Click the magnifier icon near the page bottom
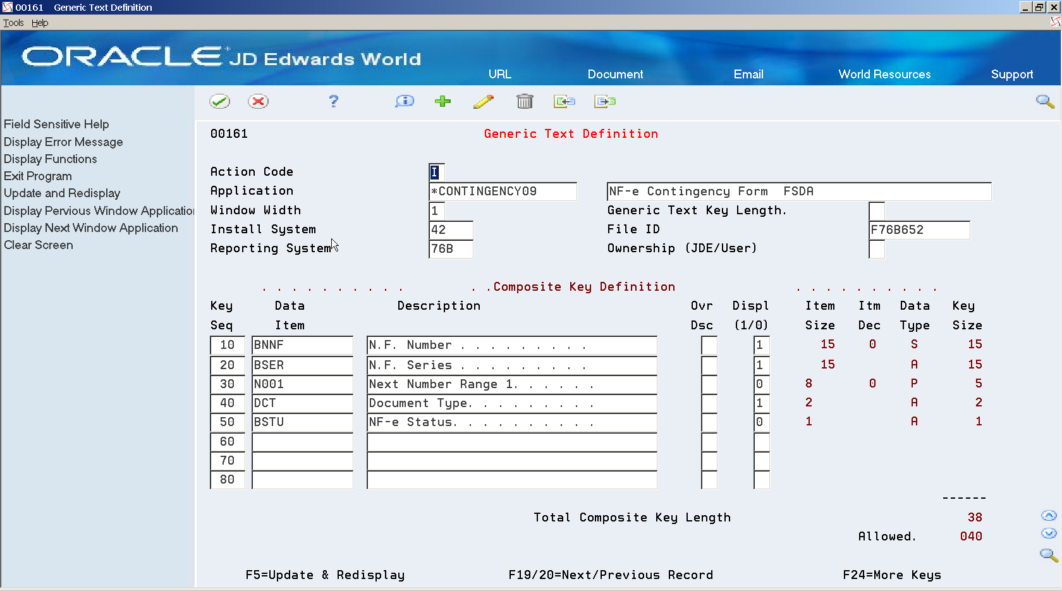1062x591 pixels. pyautogui.click(x=1049, y=555)
